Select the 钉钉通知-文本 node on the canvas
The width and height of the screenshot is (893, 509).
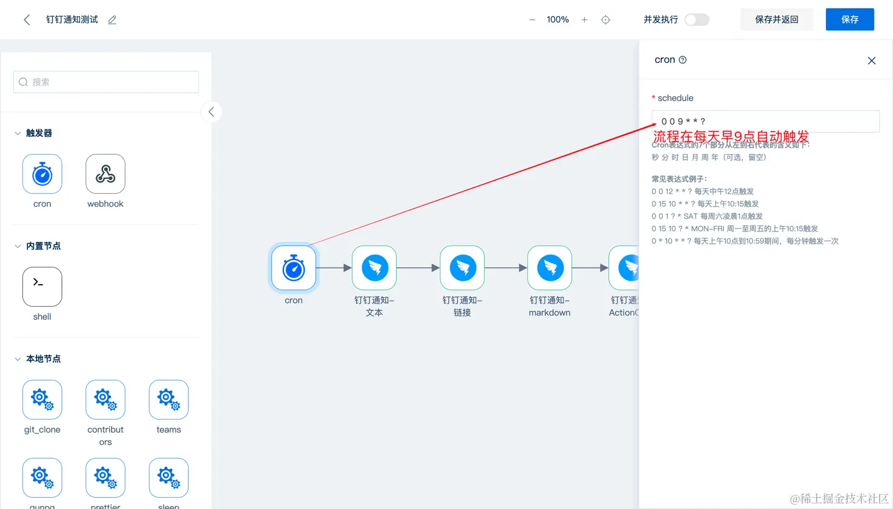click(x=375, y=268)
